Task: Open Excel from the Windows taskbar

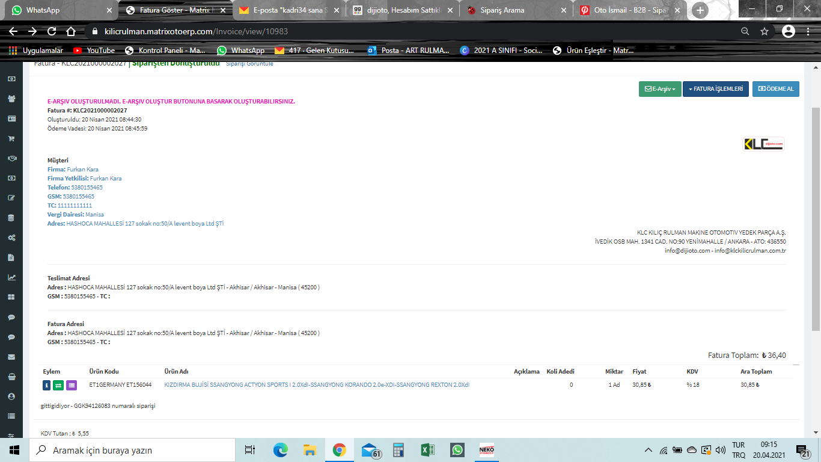Action: (x=427, y=450)
